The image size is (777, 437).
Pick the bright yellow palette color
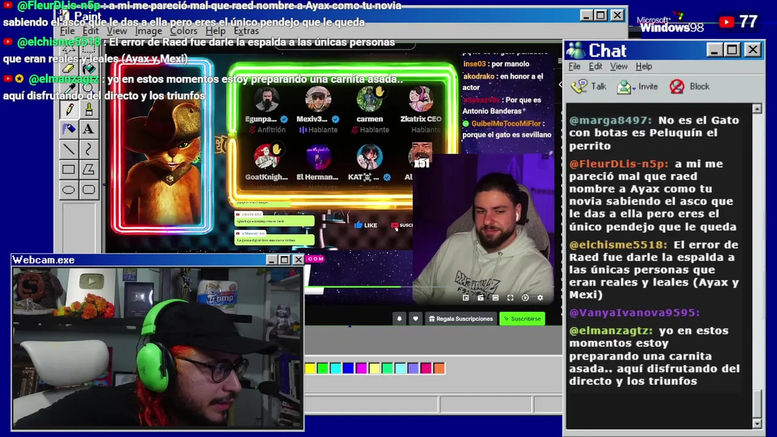(310, 368)
